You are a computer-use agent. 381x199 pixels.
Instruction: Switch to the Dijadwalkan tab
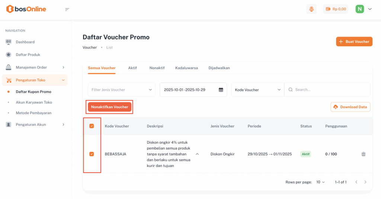(219, 68)
